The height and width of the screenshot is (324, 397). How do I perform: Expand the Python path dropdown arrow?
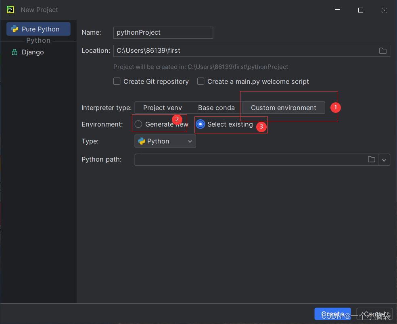384,160
